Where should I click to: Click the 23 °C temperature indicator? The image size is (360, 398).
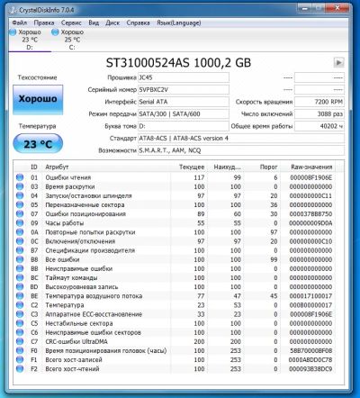(38, 144)
